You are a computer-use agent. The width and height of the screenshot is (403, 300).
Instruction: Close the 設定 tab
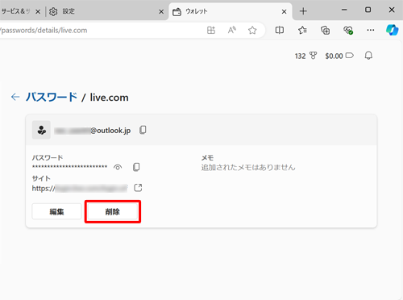pyautogui.click(x=161, y=11)
